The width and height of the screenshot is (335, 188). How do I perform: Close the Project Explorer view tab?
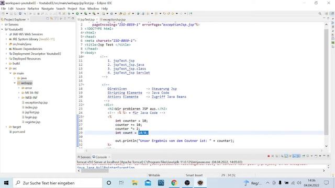(28, 19)
